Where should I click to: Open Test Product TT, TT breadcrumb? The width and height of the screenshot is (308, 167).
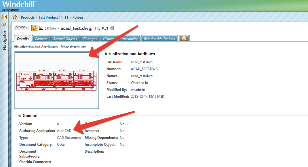[54, 18]
